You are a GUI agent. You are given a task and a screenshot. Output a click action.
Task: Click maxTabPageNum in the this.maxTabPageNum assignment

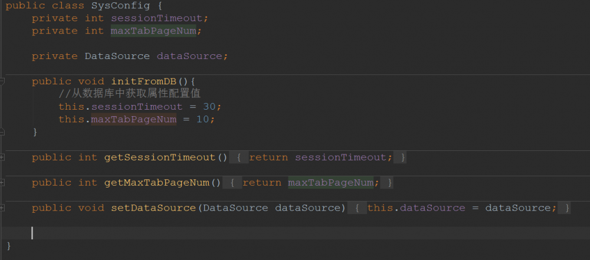tap(133, 119)
